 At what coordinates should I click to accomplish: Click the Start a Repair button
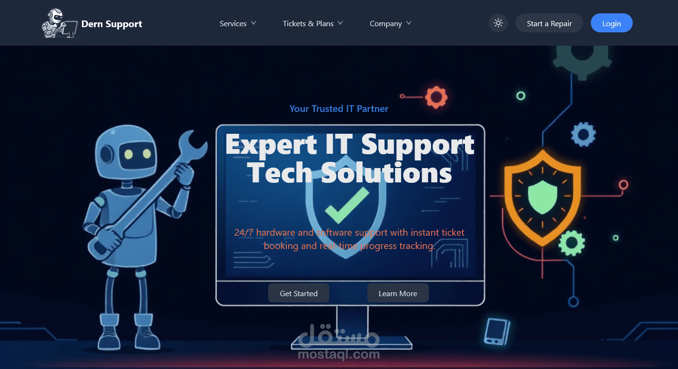pos(549,23)
